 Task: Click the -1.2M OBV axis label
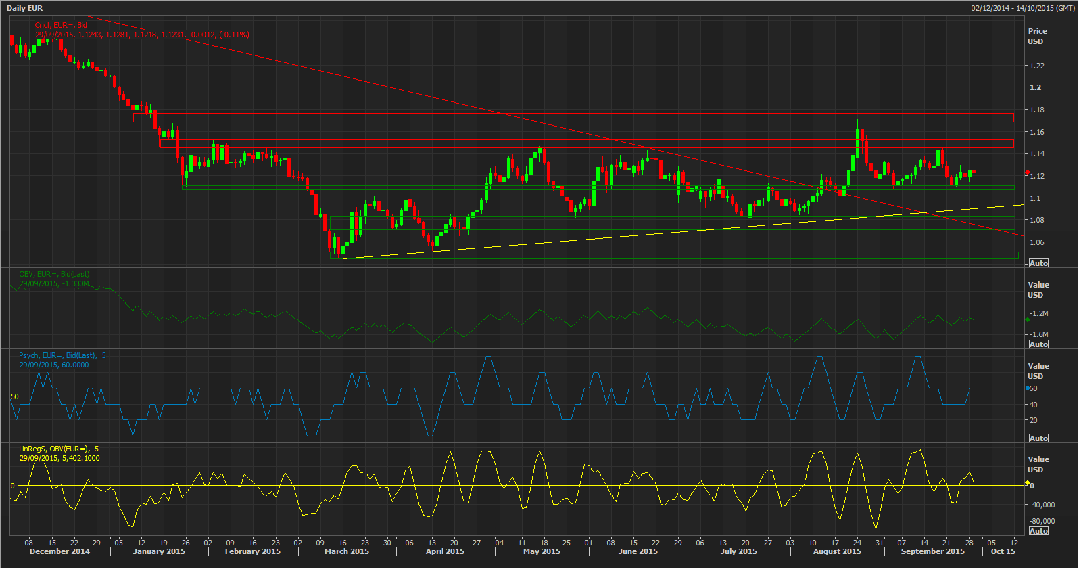pos(1039,313)
